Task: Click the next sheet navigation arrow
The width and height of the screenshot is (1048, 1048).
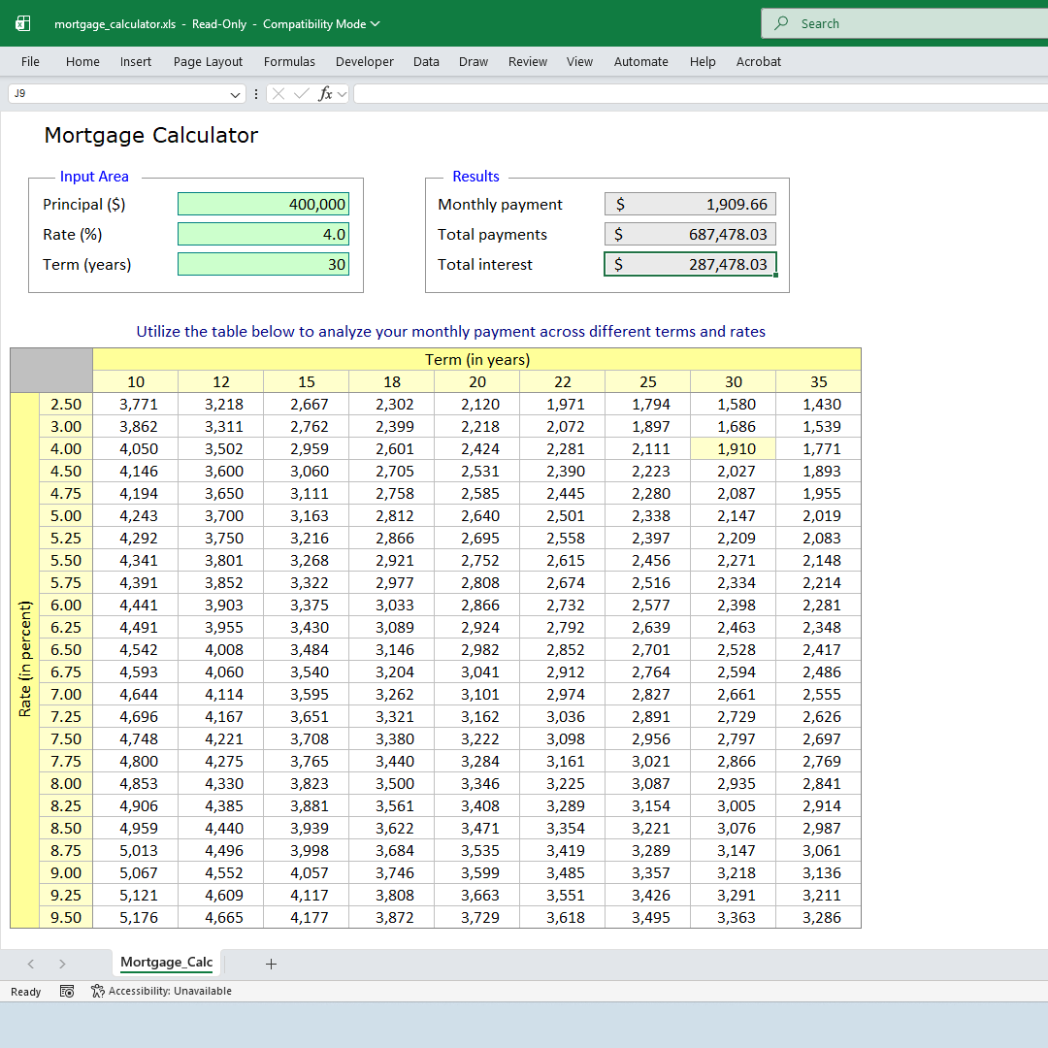Action: (x=61, y=963)
